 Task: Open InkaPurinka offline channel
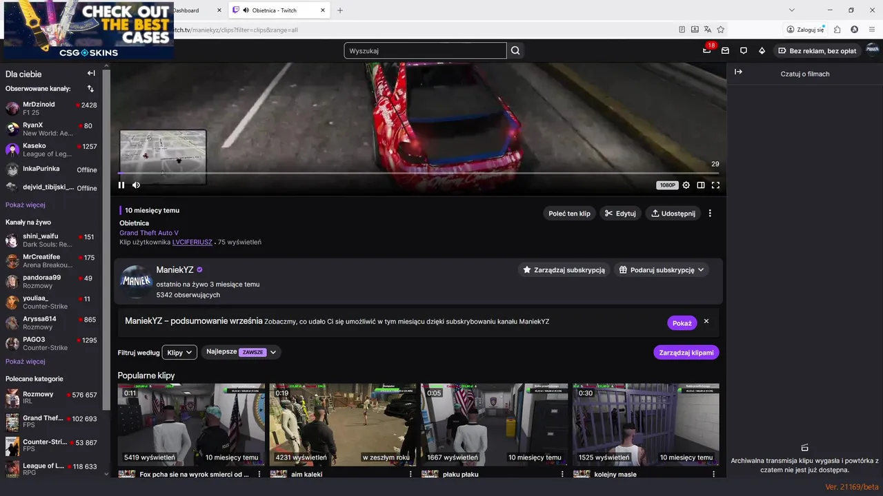[x=51, y=169]
